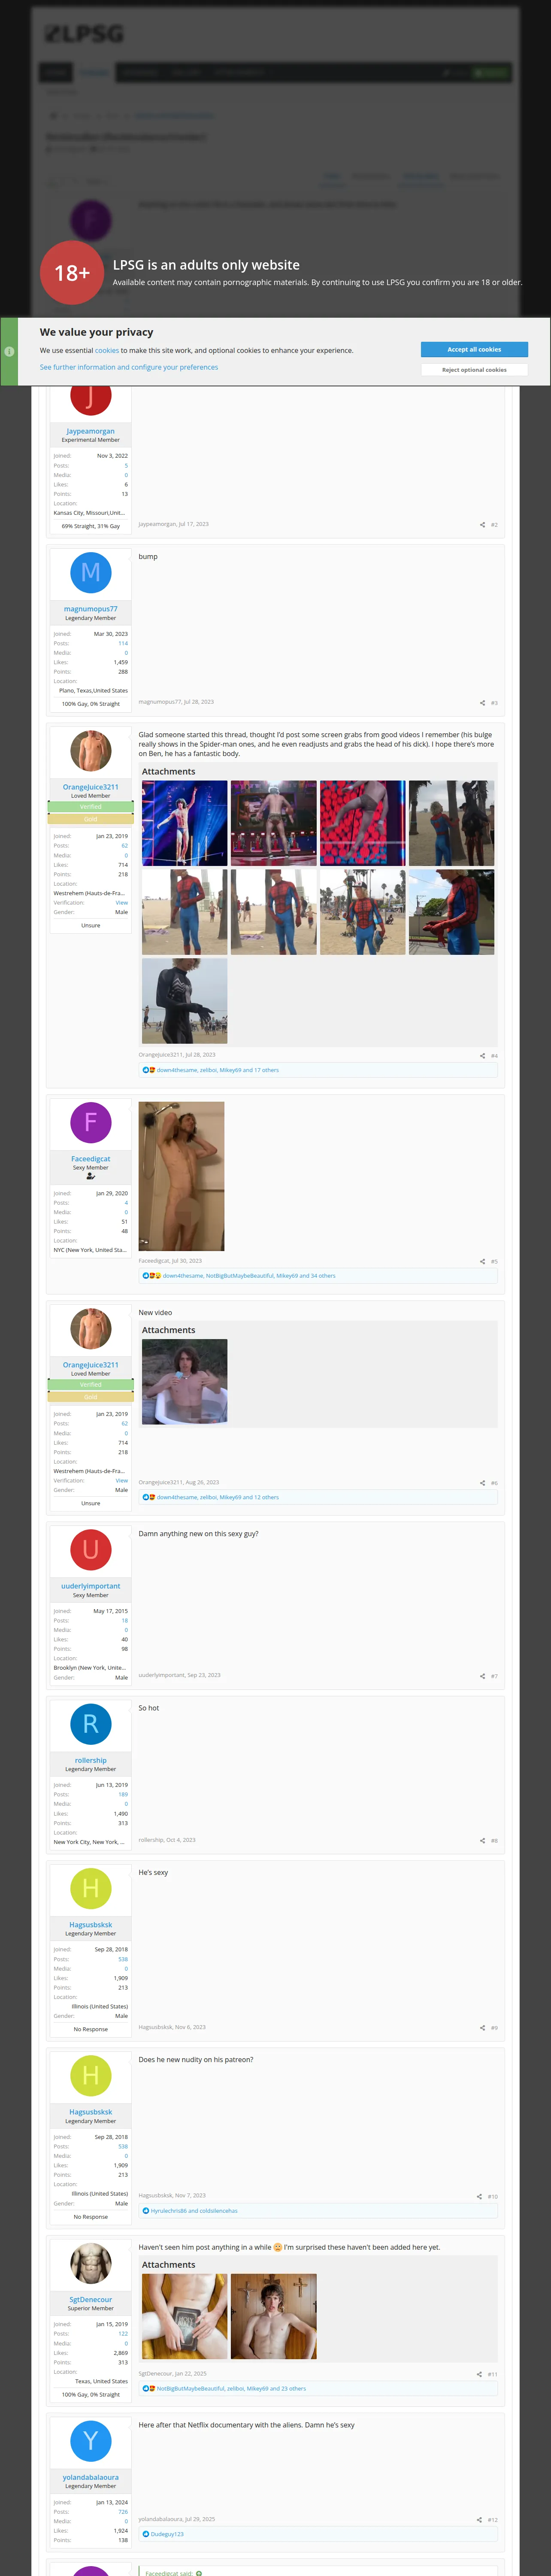551x2576 pixels.
Task: Go to uuderlyimportant's profile link
Action: click(x=90, y=1586)
